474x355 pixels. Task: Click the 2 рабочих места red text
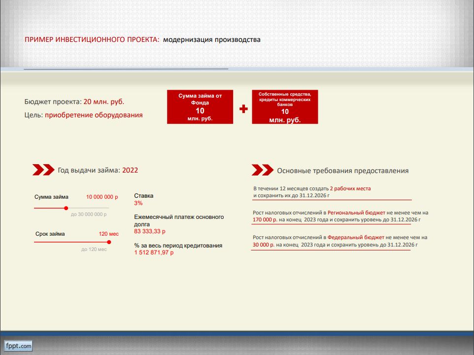350,189
